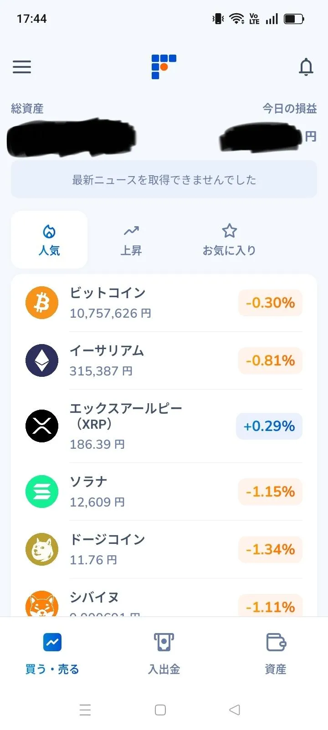The image size is (328, 730).
Task: Tap the notification bell icon
Action: click(306, 67)
